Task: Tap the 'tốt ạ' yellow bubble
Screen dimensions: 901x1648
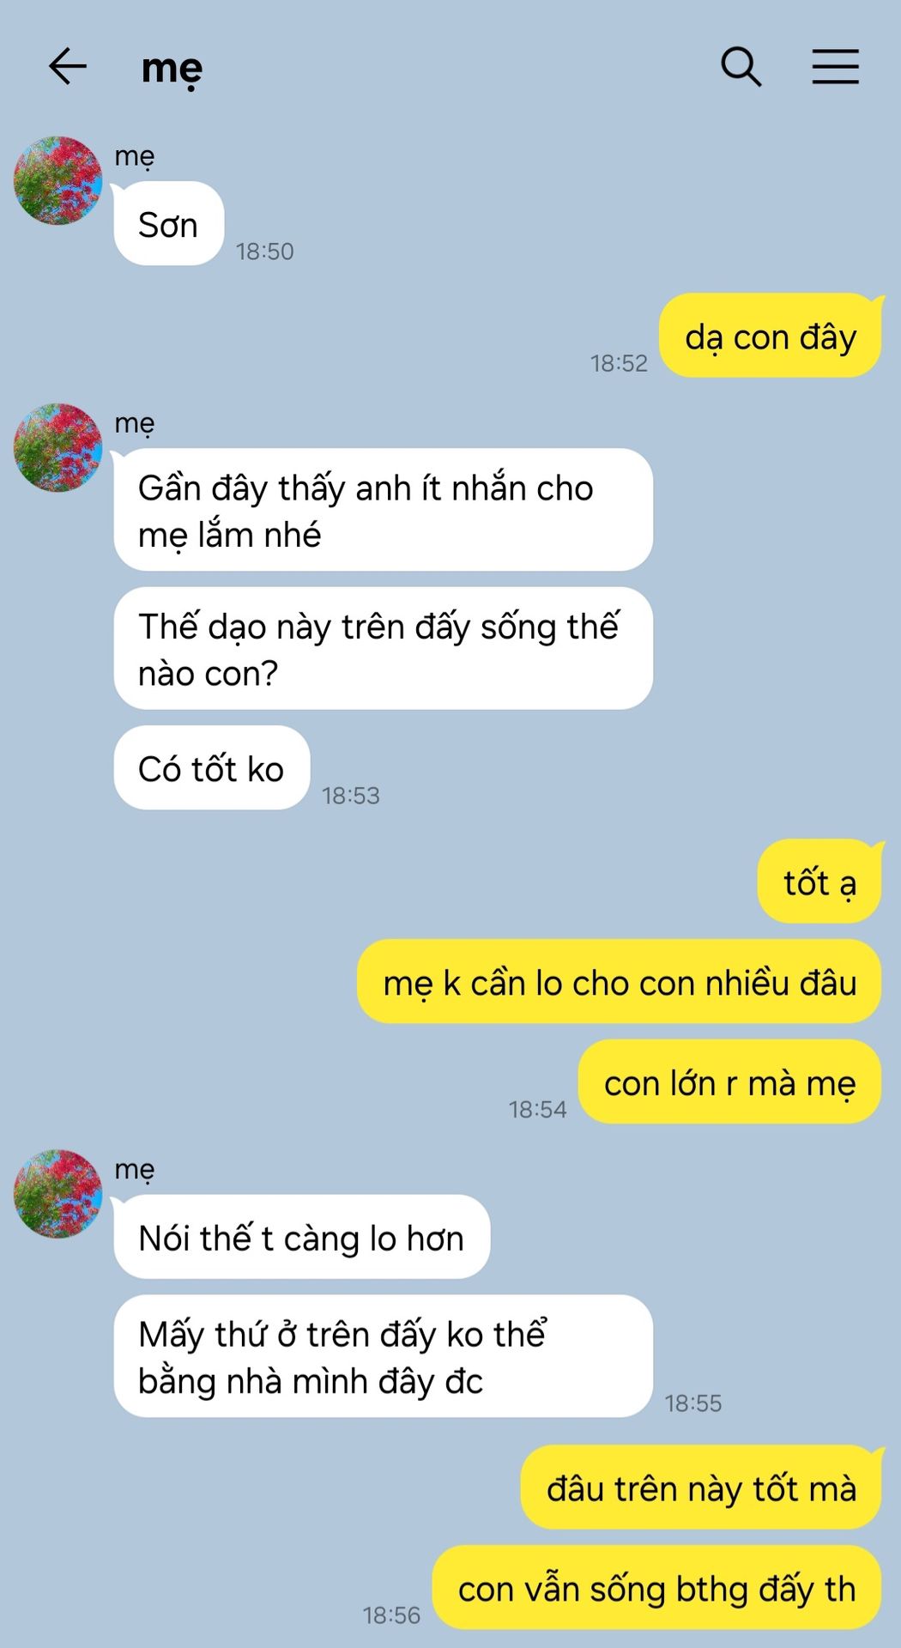Action: point(819,882)
